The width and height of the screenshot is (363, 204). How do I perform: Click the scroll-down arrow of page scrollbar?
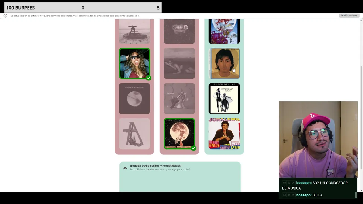[361, 190]
